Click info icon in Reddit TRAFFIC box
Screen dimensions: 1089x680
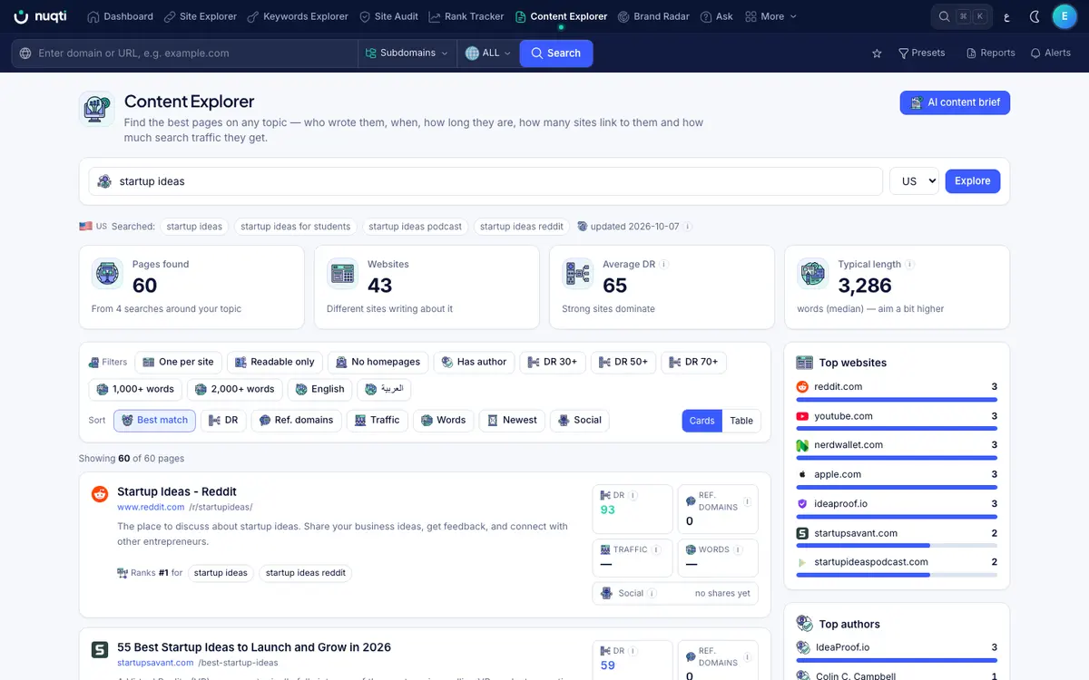[x=657, y=549]
